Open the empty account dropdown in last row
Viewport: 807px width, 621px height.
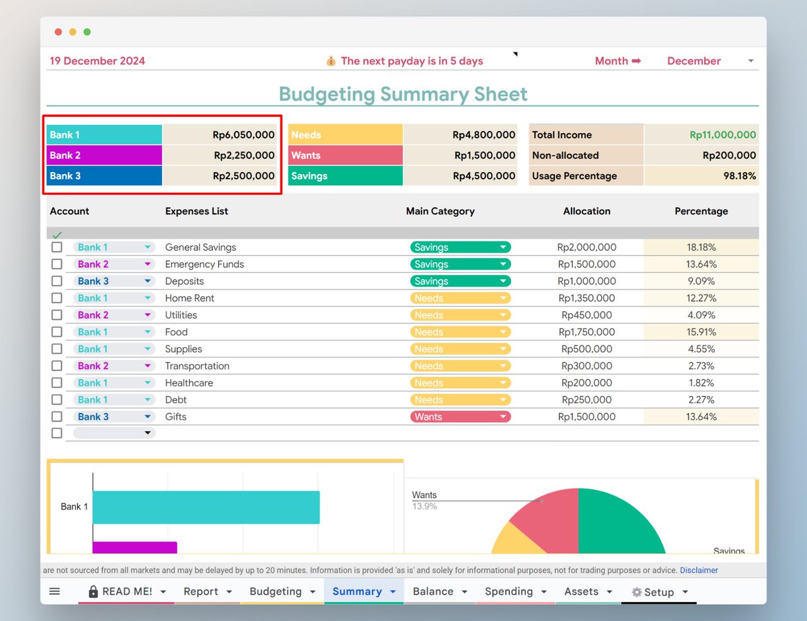click(x=147, y=433)
